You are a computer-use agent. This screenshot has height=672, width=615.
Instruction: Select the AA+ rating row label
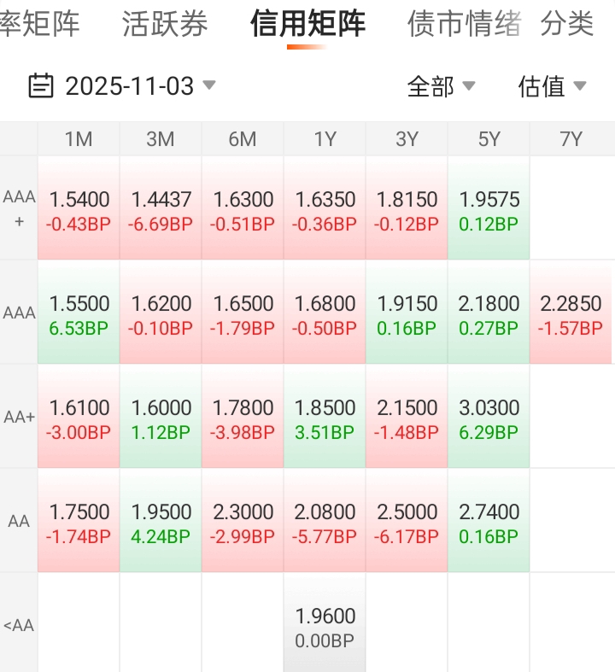point(19,417)
